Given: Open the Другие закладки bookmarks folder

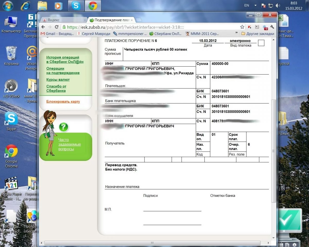Looking at the screenshot, I should pyautogui.click(x=257, y=34).
